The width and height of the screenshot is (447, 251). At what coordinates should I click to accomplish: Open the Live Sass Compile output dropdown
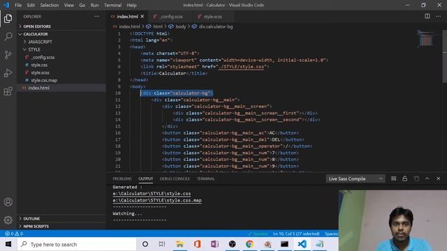pyautogui.click(x=356, y=178)
